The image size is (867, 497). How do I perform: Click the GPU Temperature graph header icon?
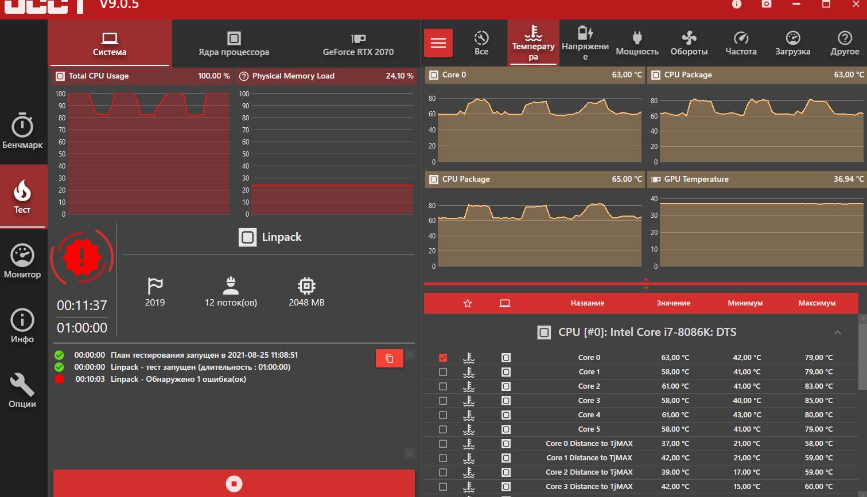pos(655,179)
